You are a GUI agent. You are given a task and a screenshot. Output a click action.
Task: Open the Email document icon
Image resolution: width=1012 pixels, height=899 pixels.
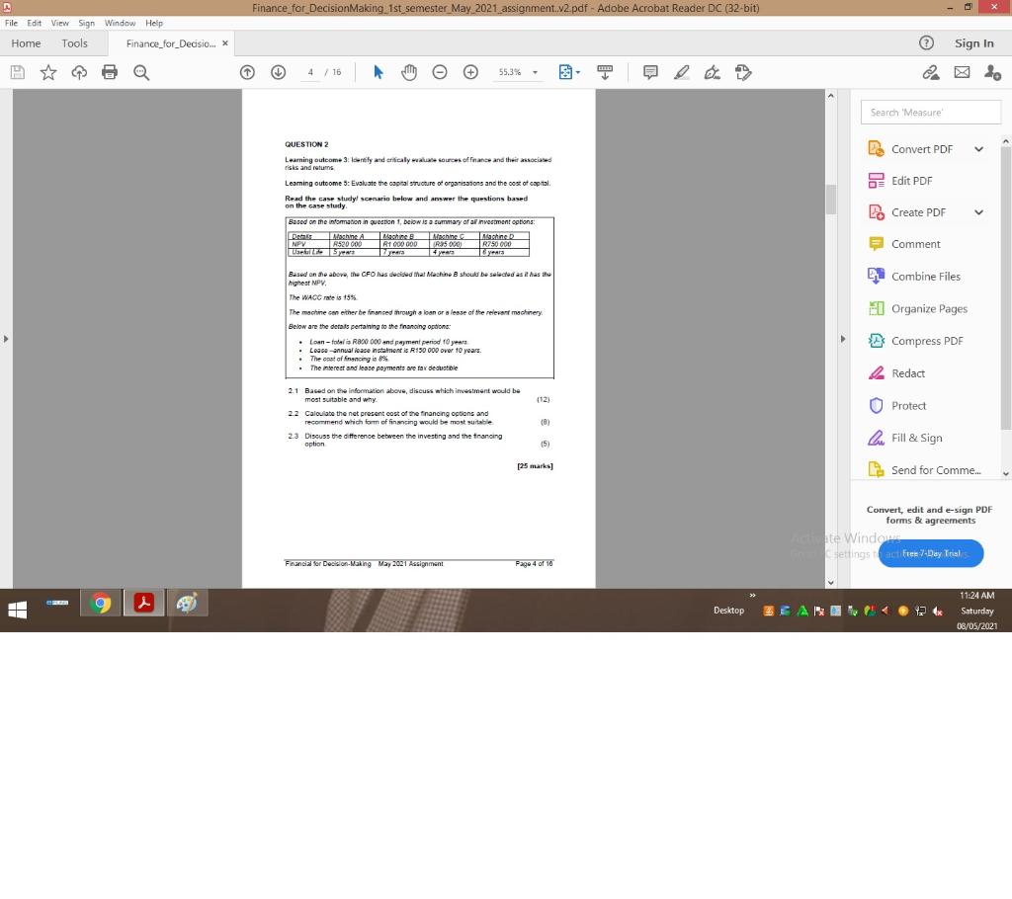click(962, 71)
